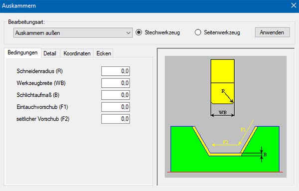Screen dimensions: 299x191
Task: Click the Eintauchvorschub (F1) input field
Action: point(116,107)
